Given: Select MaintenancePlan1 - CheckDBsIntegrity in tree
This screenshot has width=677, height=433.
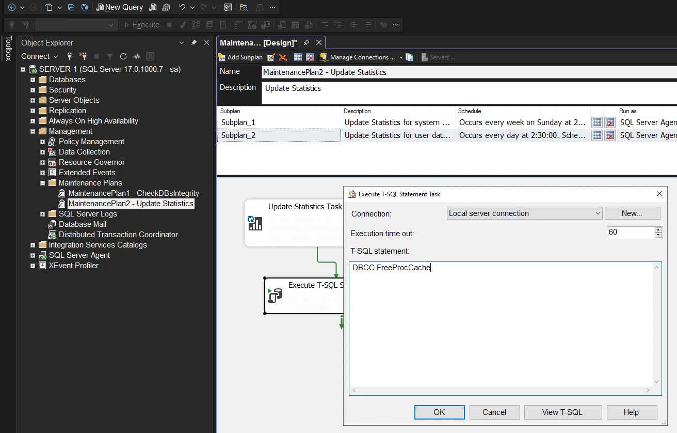Looking at the screenshot, I should [x=133, y=193].
